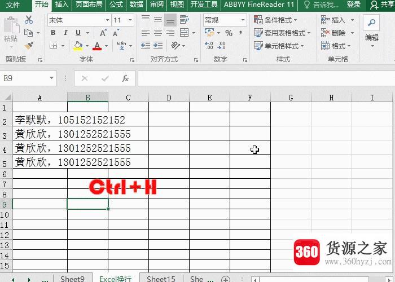
Task: Apply comma style
Action: pos(240,33)
